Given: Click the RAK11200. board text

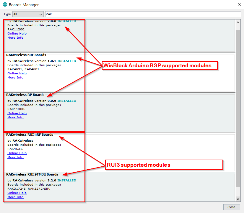Looking at the screenshot, I should [x=16, y=30].
